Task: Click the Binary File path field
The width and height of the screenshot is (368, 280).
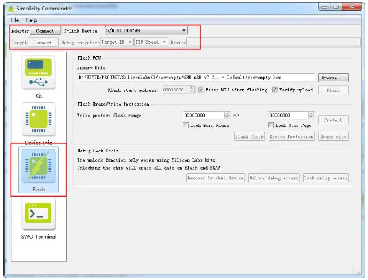Action: tap(195, 78)
